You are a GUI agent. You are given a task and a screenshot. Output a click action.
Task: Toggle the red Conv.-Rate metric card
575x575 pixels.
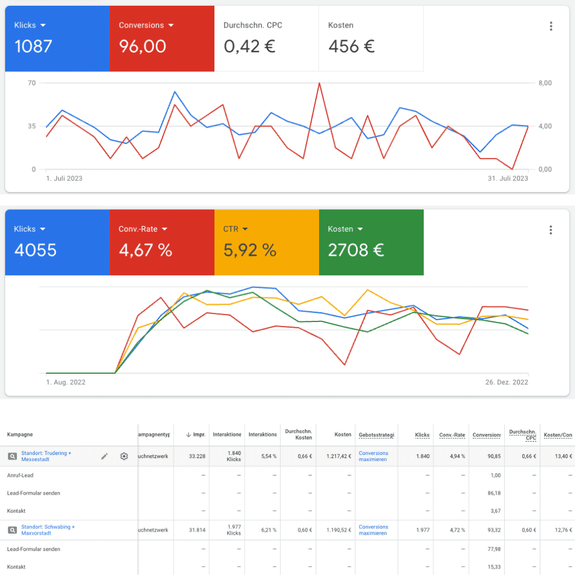click(x=162, y=241)
